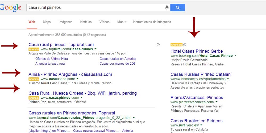Click the Google logo

click(x=11, y=8)
